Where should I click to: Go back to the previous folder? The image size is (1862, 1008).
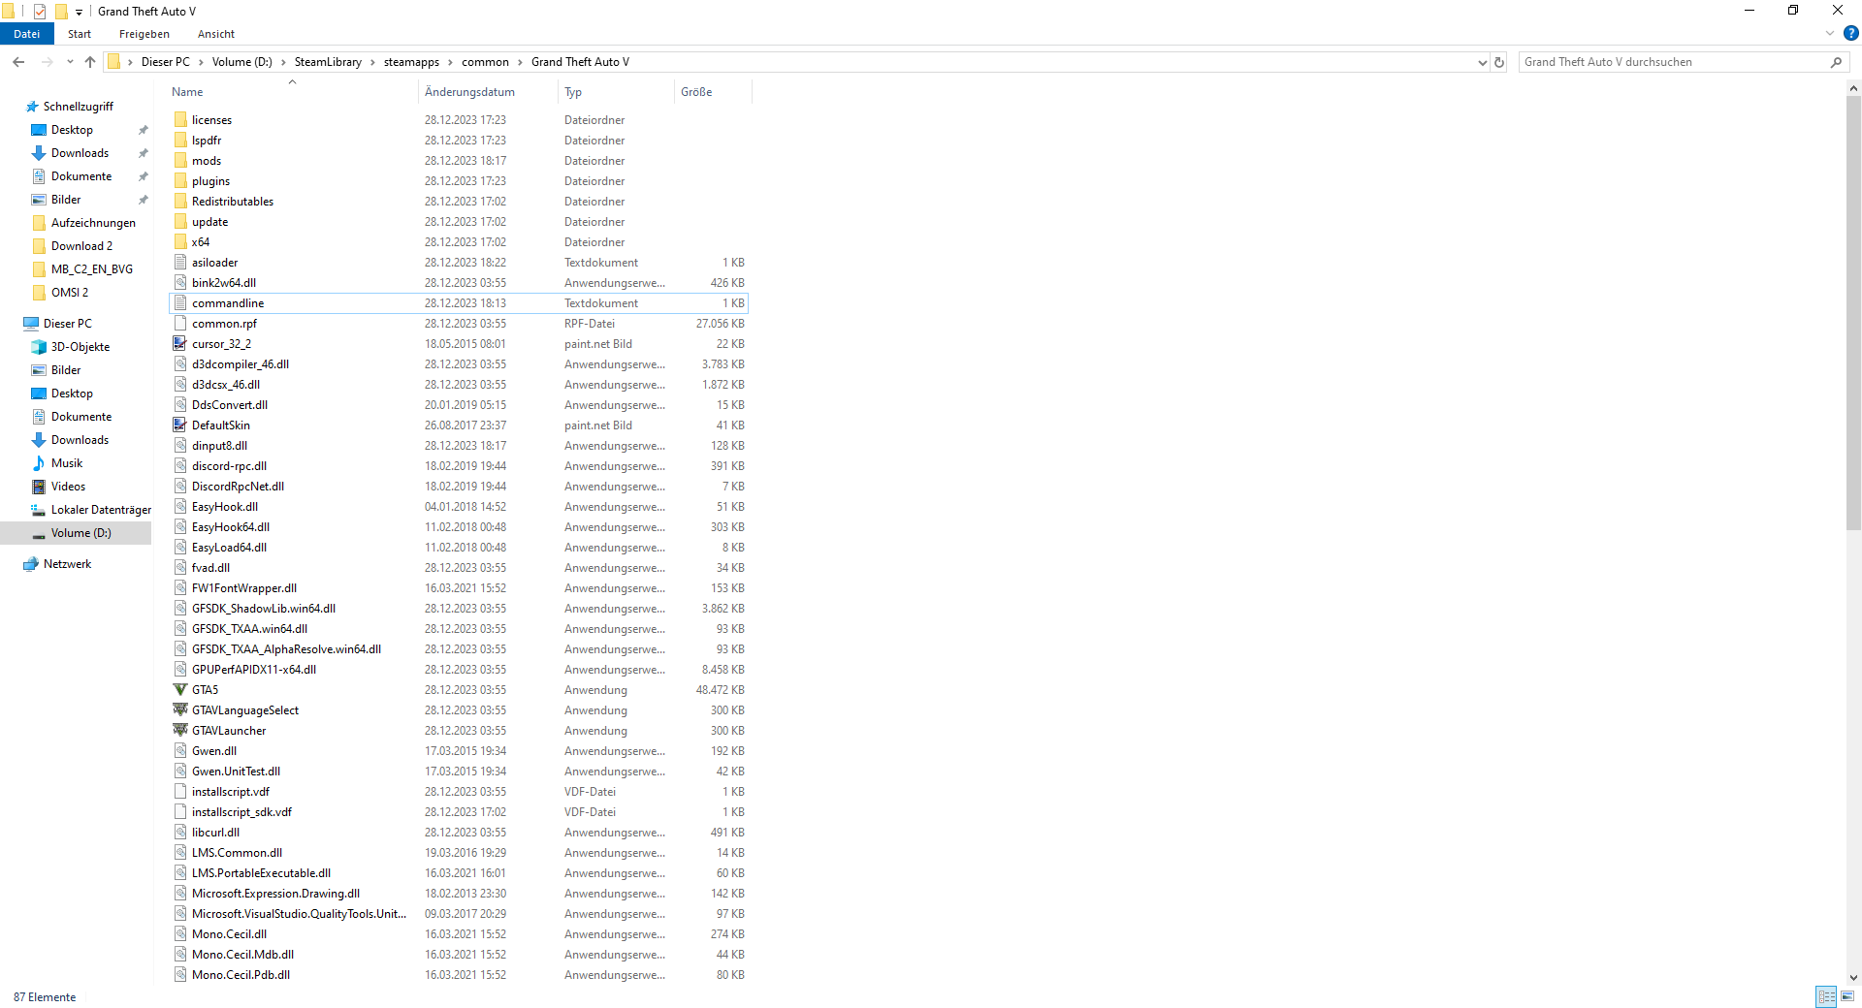click(x=18, y=62)
